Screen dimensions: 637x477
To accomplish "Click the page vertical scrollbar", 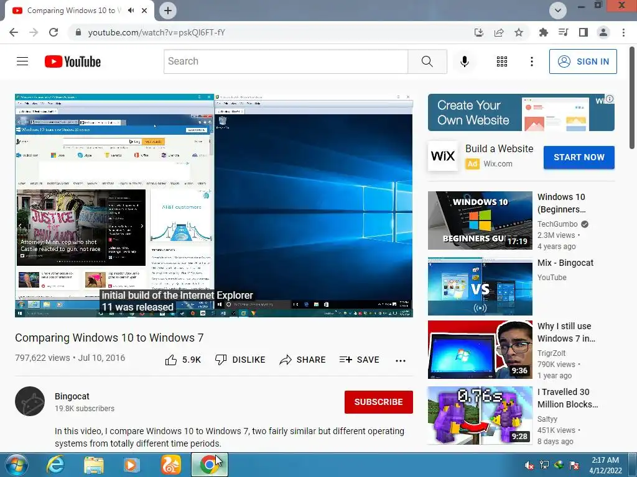I will (633, 98).
